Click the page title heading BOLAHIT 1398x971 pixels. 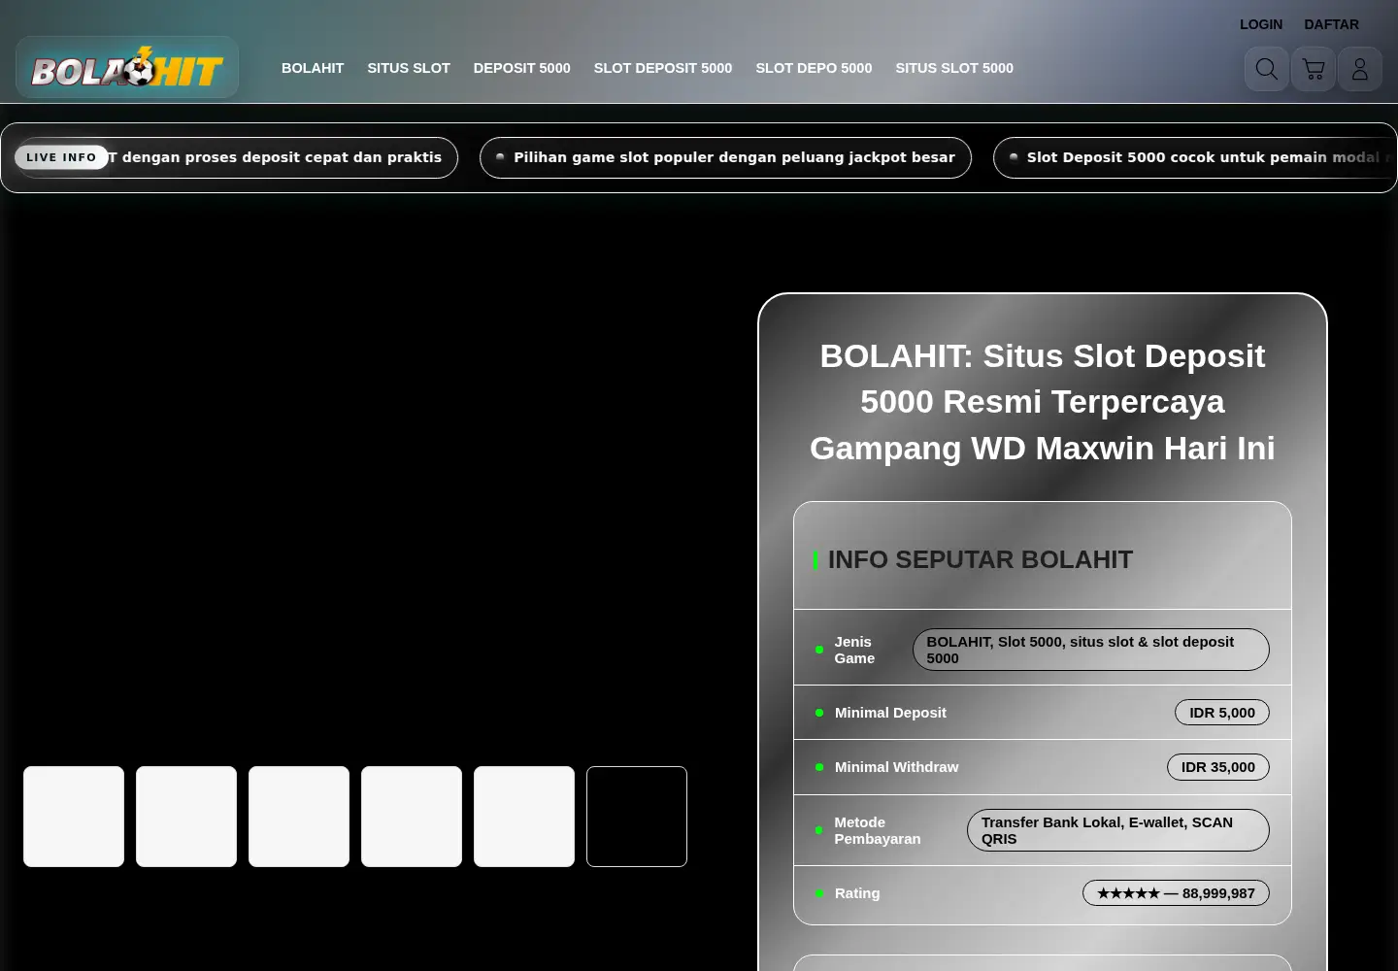coord(1043,402)
